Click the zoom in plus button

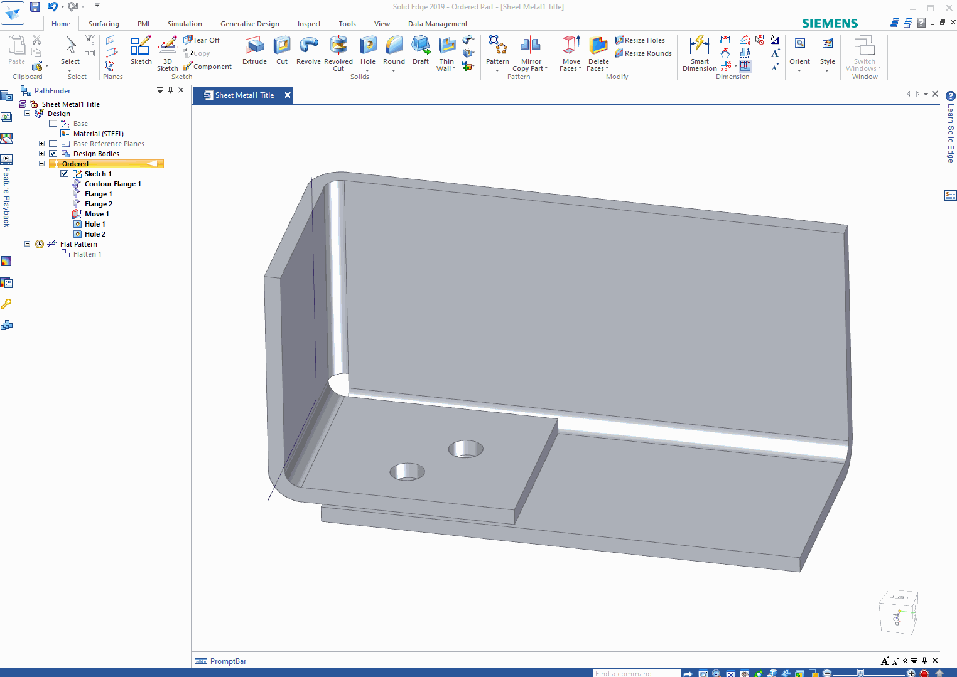coord(911,673)
